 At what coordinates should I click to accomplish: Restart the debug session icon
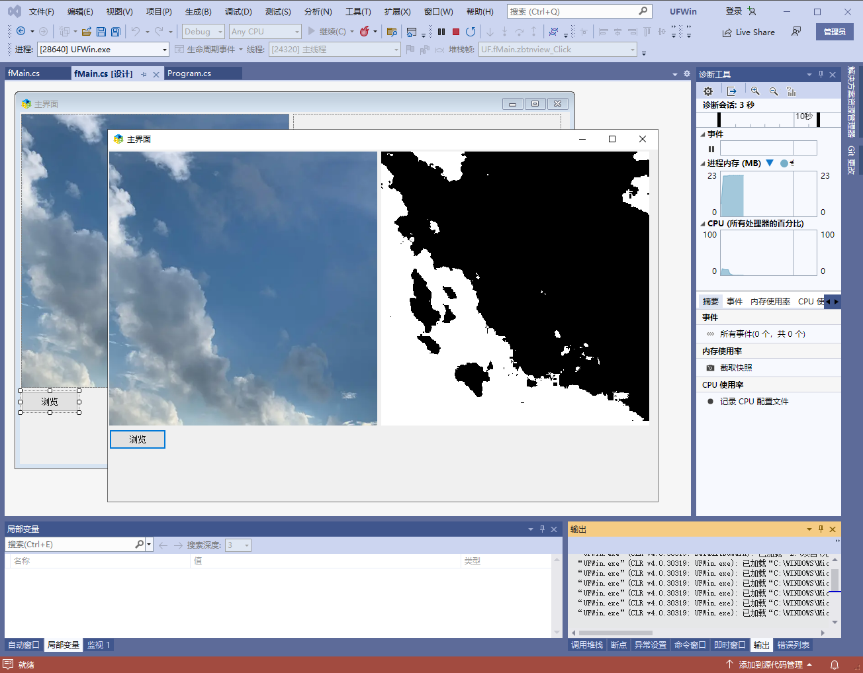[471, 32]
